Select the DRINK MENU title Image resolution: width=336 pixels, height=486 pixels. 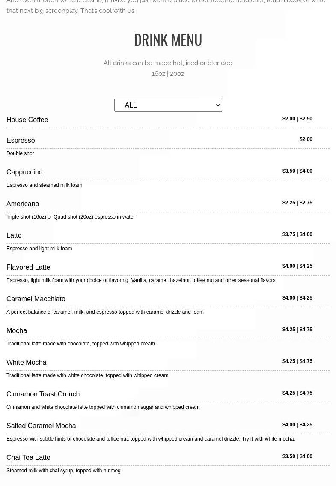[168, 40]
